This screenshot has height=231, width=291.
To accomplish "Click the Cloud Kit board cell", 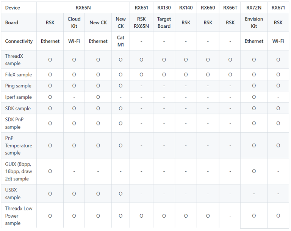I will click(74, 22).
